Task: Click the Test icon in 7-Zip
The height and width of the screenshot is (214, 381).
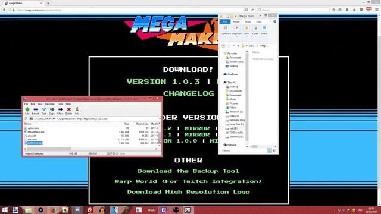Action: (43, 111)
